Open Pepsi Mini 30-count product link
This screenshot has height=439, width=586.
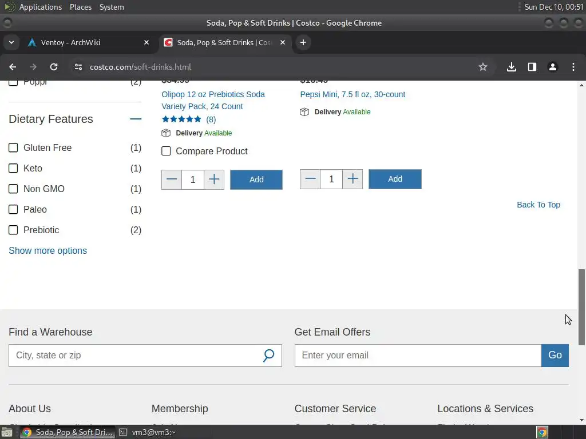pos(353,94)
